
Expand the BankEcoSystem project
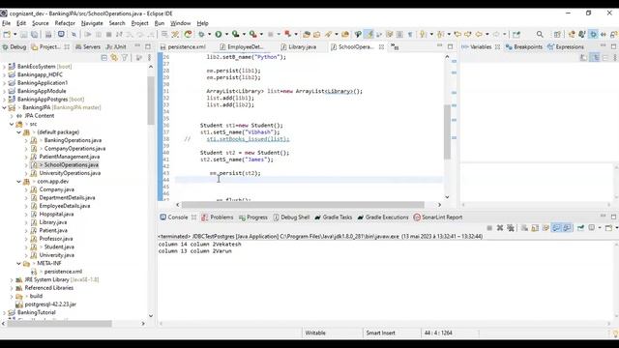pyautogui.click(x=4, y=67)
